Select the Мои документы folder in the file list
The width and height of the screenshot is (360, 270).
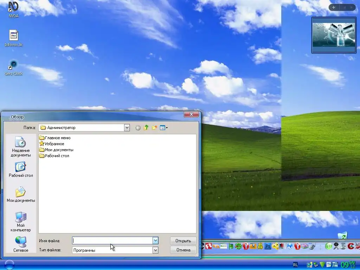(56, 150)
